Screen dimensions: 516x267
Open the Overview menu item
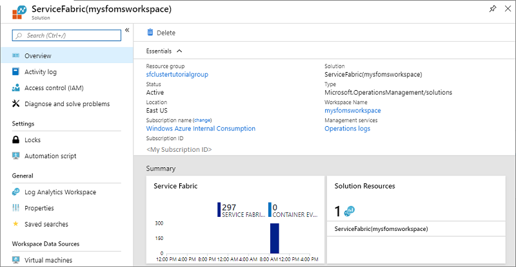coord(37,56)
